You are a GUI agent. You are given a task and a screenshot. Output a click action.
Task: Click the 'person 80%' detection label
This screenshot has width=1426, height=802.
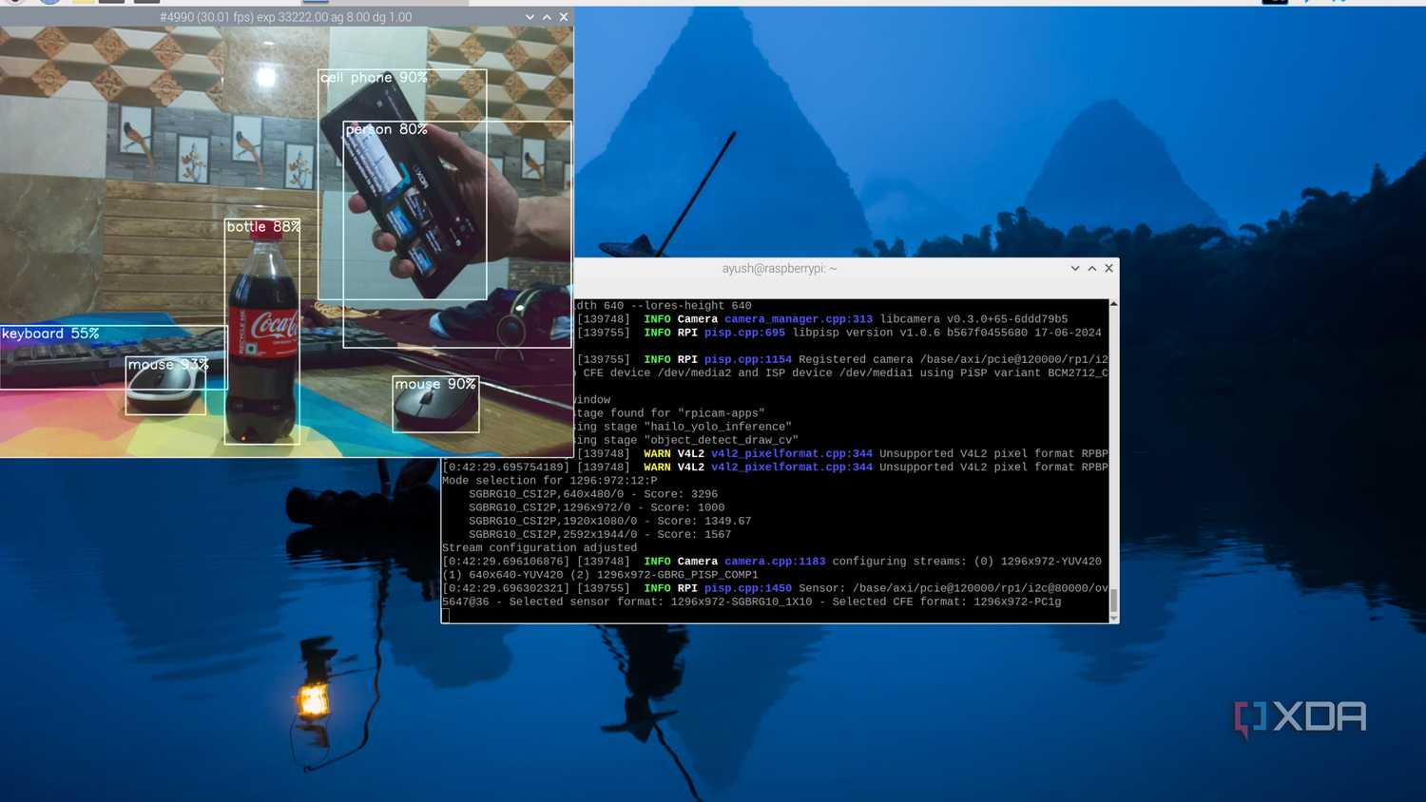387,129
